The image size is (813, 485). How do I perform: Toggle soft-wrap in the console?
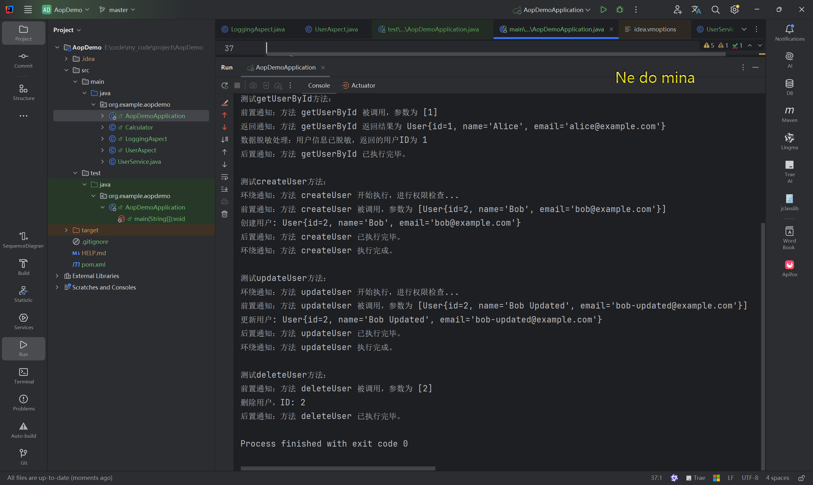tap(225, 177)
